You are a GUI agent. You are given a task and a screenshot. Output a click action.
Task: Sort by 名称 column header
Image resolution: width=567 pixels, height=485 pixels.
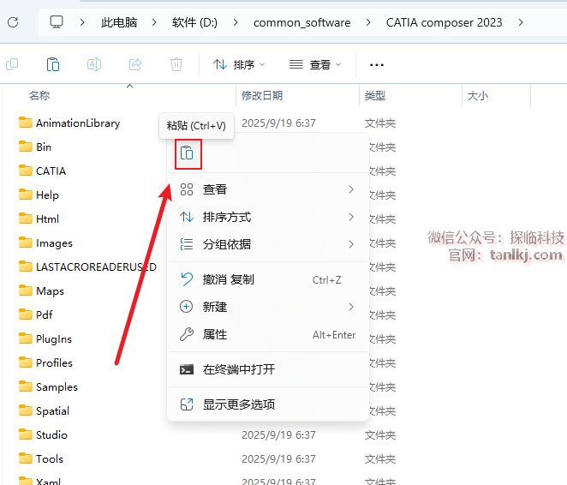(x=39, y=95)
